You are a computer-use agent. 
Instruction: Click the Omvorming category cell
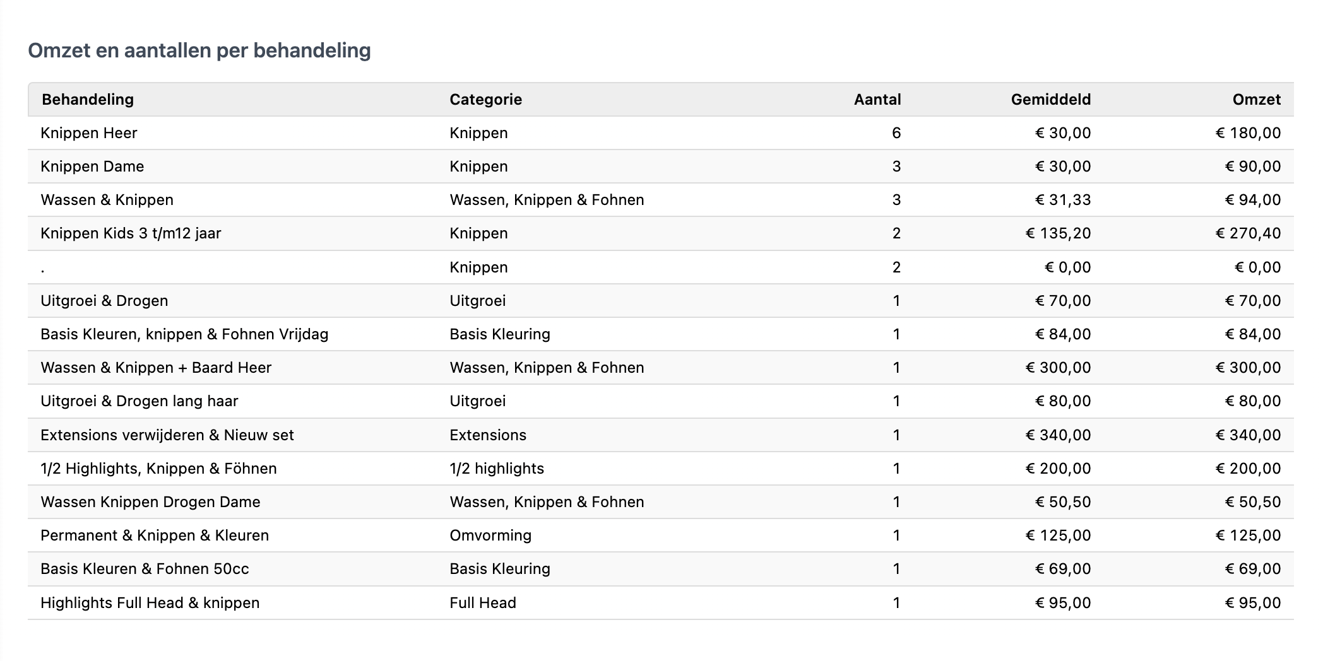pos(490,535)
